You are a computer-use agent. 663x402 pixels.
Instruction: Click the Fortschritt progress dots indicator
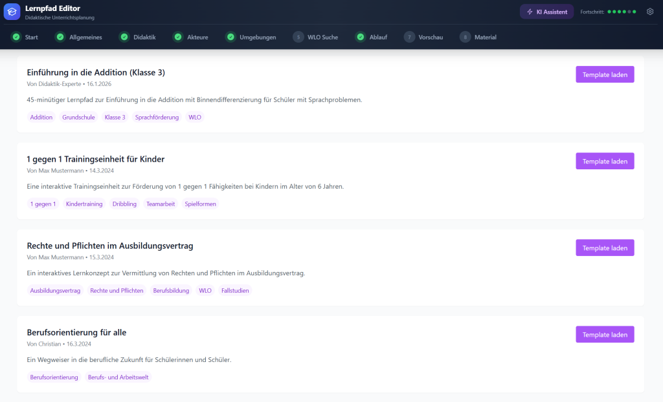tap(622, 12)
